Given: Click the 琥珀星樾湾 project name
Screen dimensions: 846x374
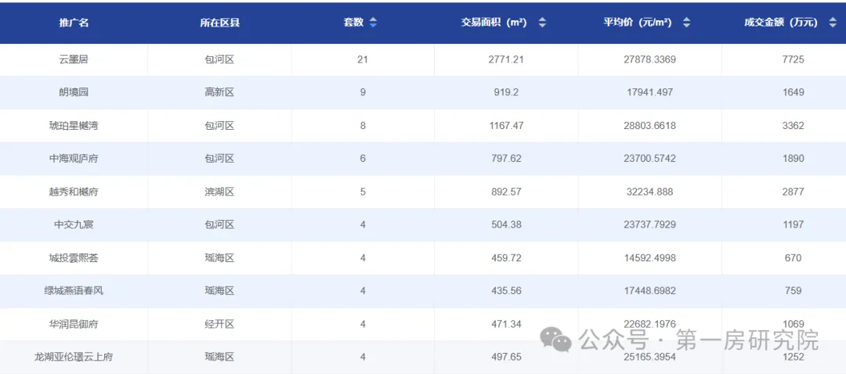Looking at the screenshot, I should point(74,125).
